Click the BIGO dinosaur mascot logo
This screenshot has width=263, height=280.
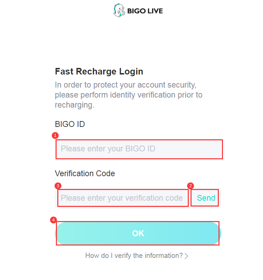119,10
